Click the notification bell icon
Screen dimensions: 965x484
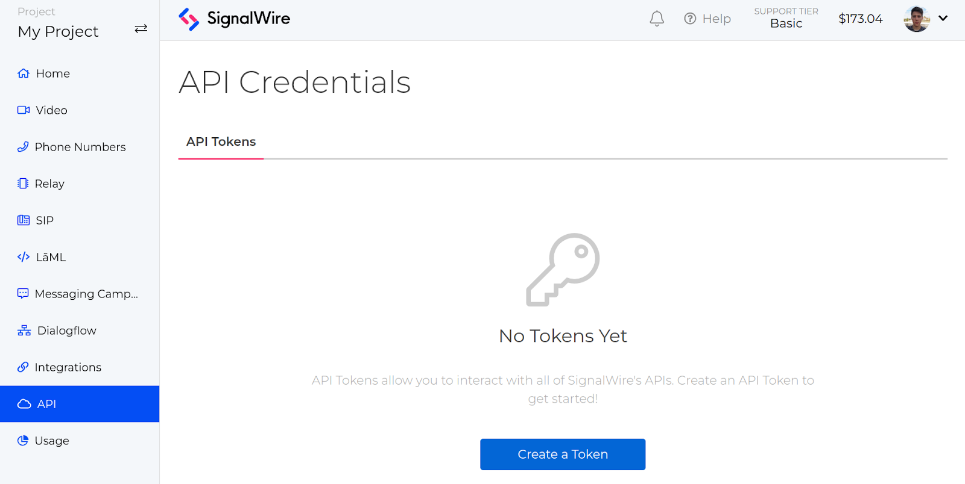pyautogui.click(x=657, y=19)
